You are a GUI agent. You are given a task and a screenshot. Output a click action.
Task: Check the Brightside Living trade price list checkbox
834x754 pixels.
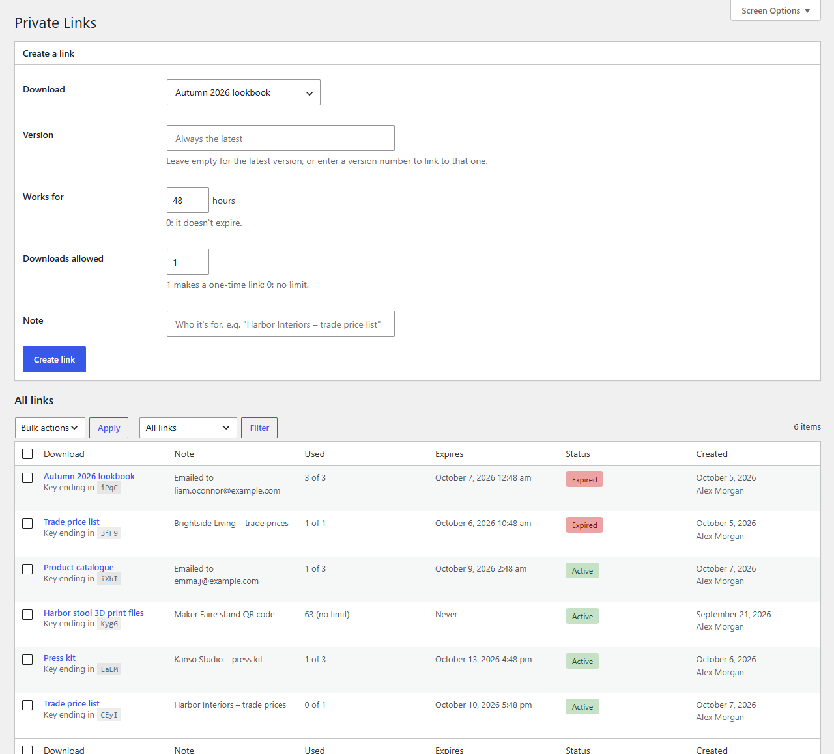pos(27,524)
